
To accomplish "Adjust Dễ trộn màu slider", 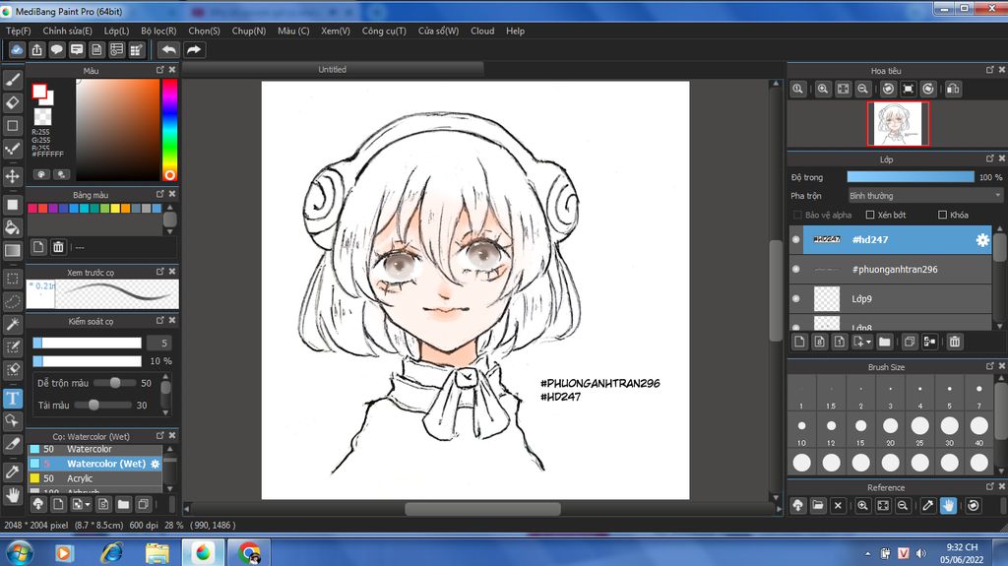I will coord(114,383).
